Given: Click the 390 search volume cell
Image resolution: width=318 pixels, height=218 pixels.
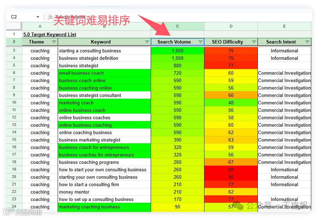Looking at the screenshot, I should pos(178,140).
